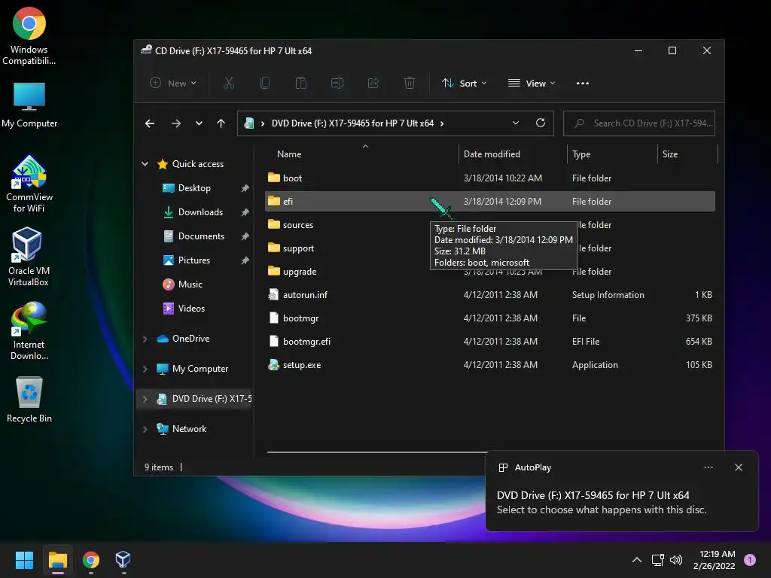This screenshot has height=578, width=771.
Task: Go forward with the right arrow
Action: pyautogui.click(x=176, y=123)
